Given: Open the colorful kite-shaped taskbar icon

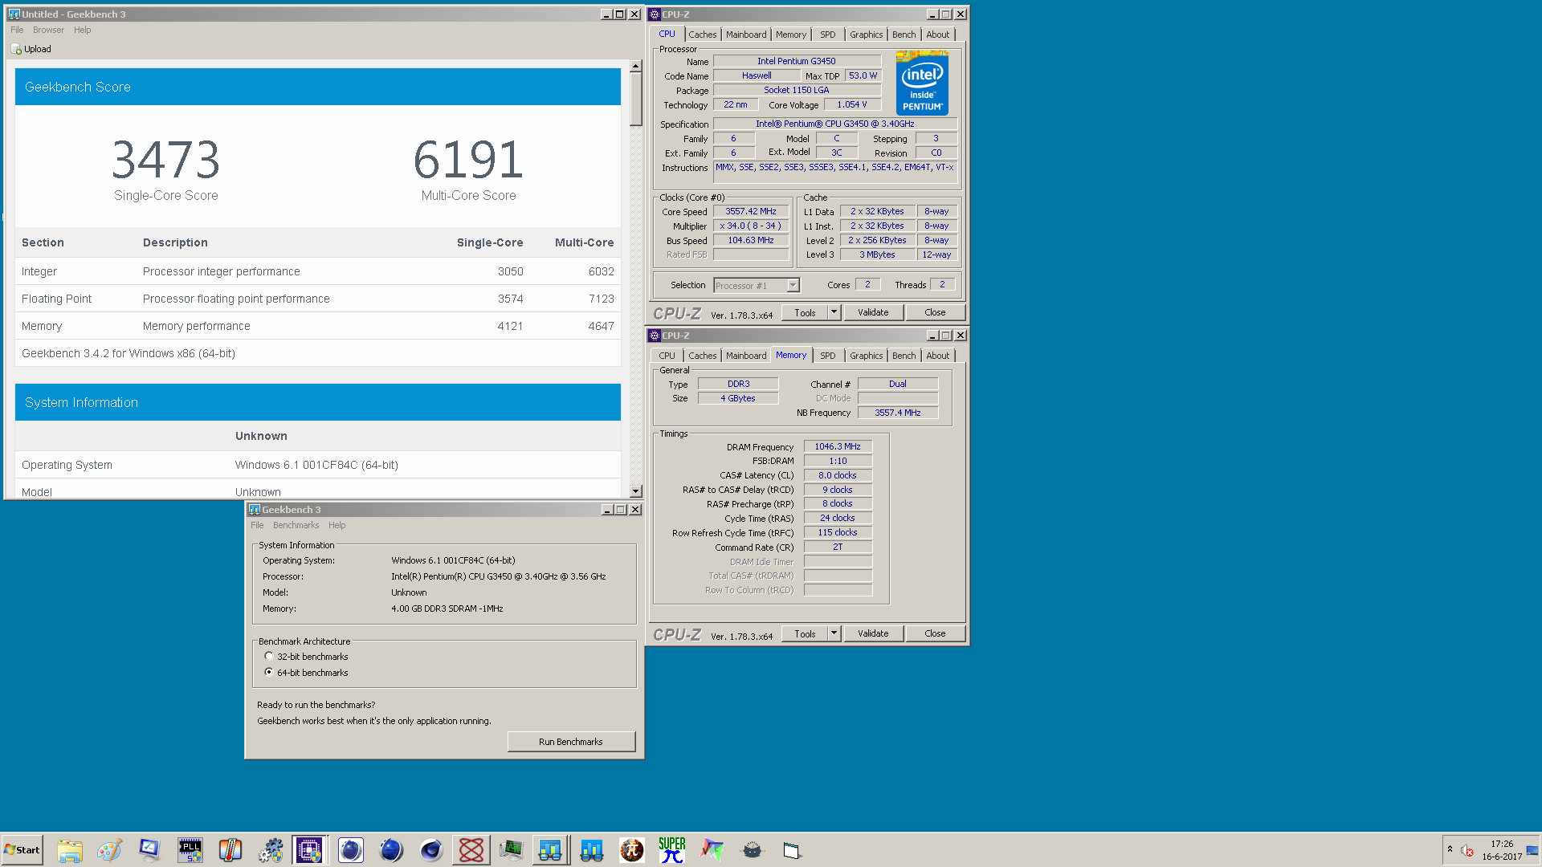Looking at the screenshot, I should [x=712, y=850].
